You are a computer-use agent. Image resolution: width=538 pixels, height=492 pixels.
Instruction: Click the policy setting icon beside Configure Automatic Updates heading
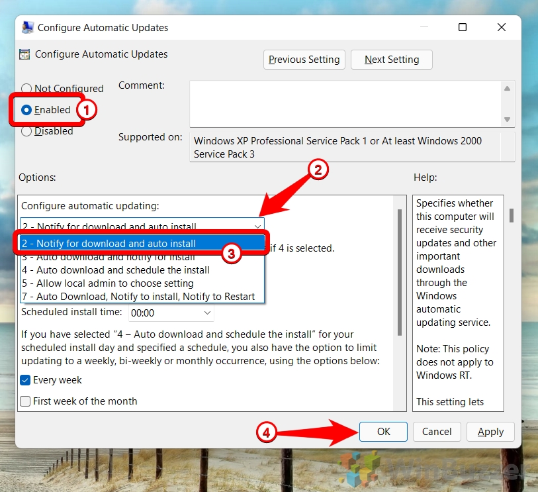point(24,54)
